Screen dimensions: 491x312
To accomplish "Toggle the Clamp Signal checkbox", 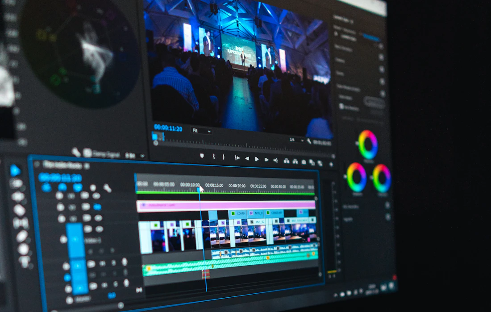I will click(x=87, y=153).
